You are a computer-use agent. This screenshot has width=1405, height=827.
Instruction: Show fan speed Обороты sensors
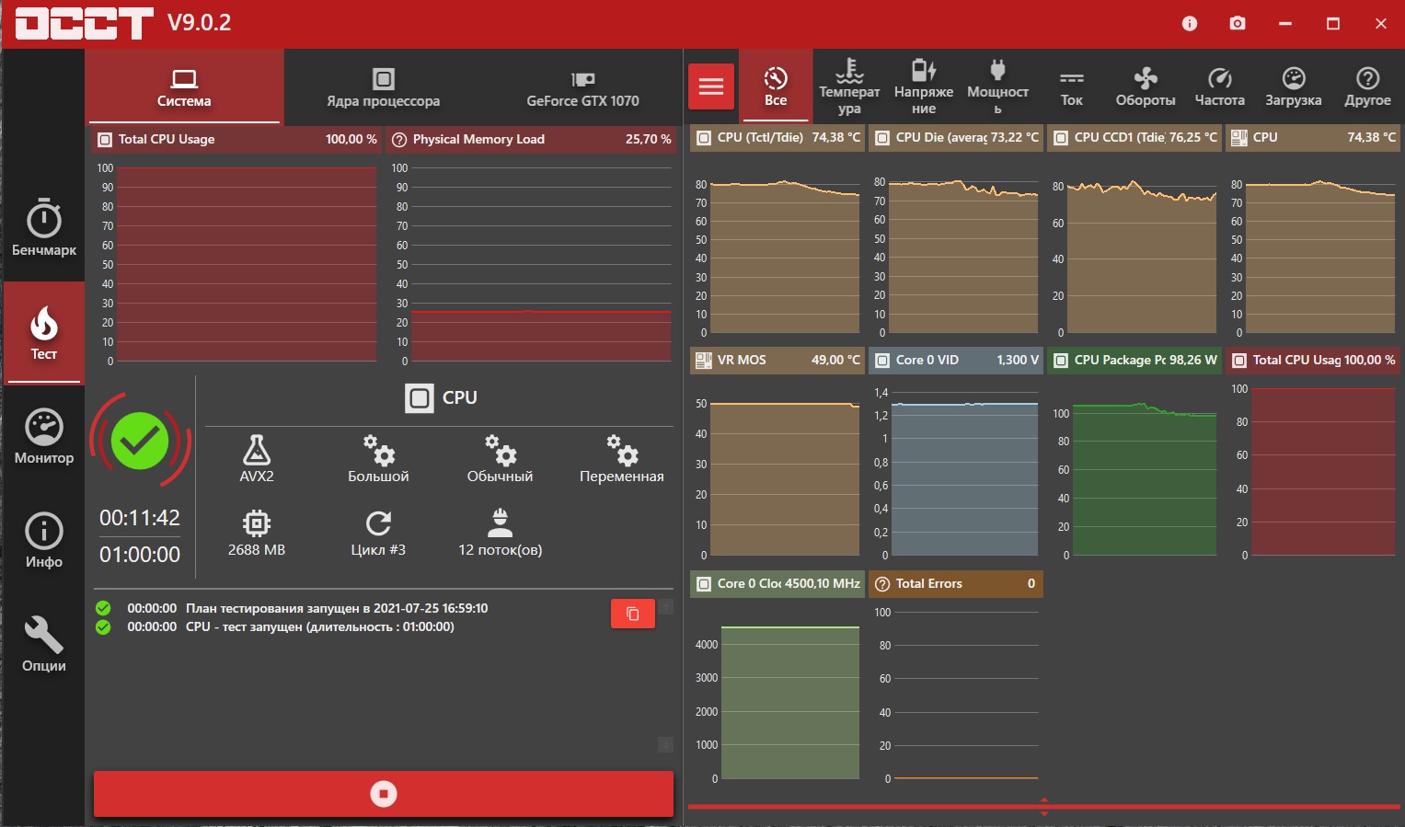pos(1146,87)
